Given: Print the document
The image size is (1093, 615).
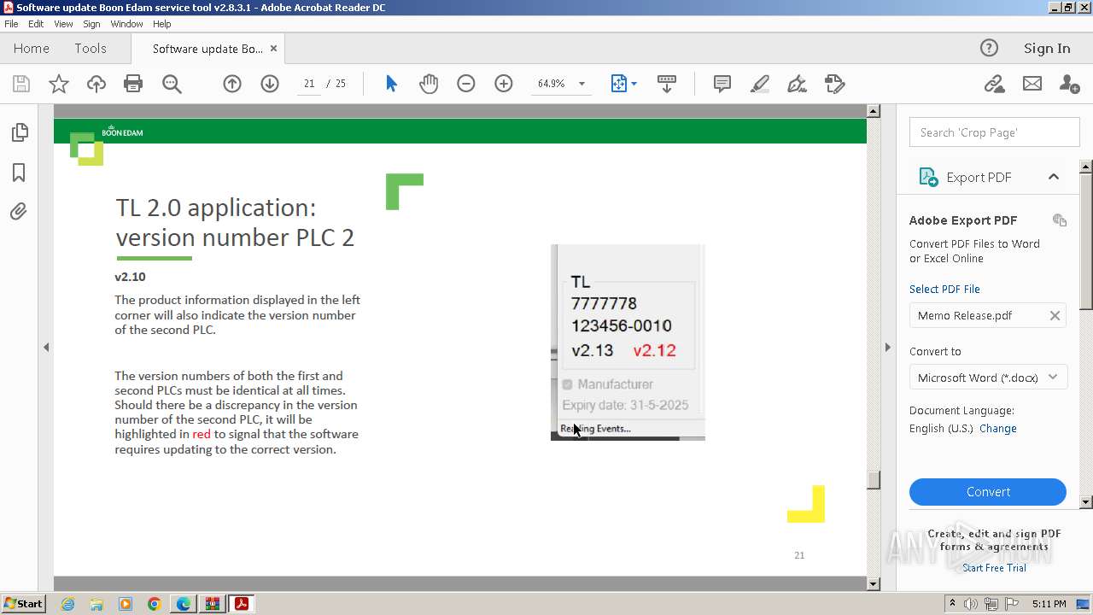Looking at the screenshot, I should pos(133,84).
